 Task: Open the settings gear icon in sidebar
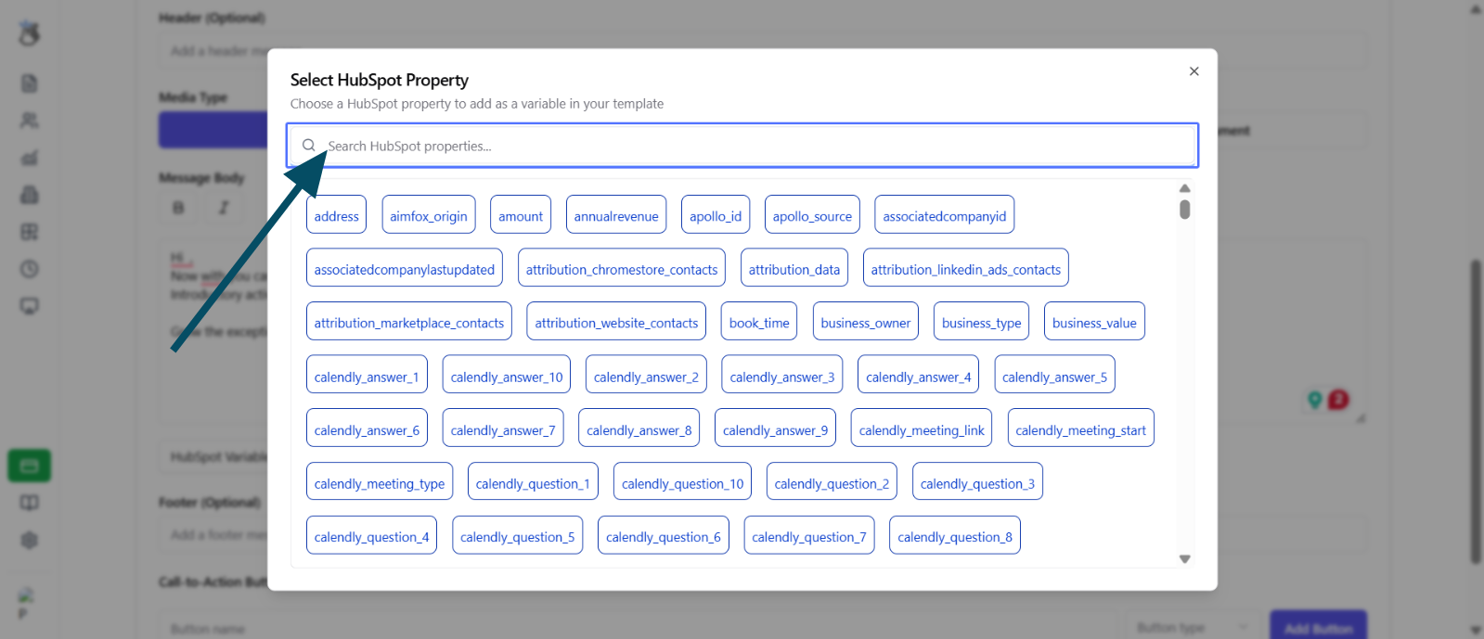tap(30, 540)
